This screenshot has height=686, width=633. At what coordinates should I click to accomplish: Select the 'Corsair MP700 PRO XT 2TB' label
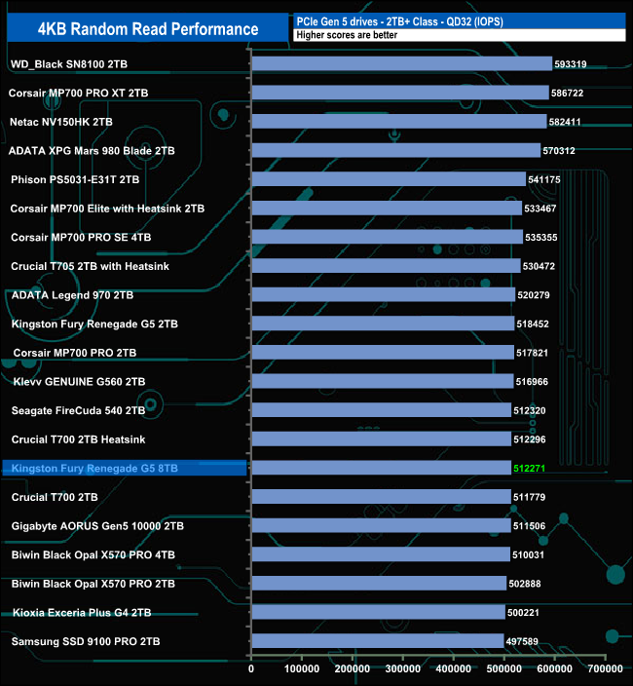click(79, 94)
